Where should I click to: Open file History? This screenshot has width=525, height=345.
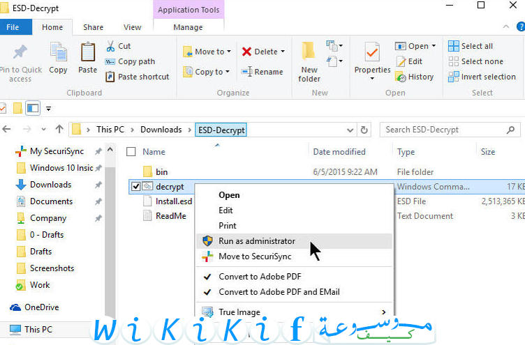(415, 77)
